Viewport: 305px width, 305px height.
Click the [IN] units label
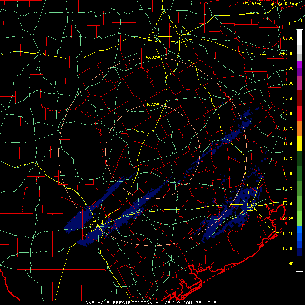coord(289,23)
